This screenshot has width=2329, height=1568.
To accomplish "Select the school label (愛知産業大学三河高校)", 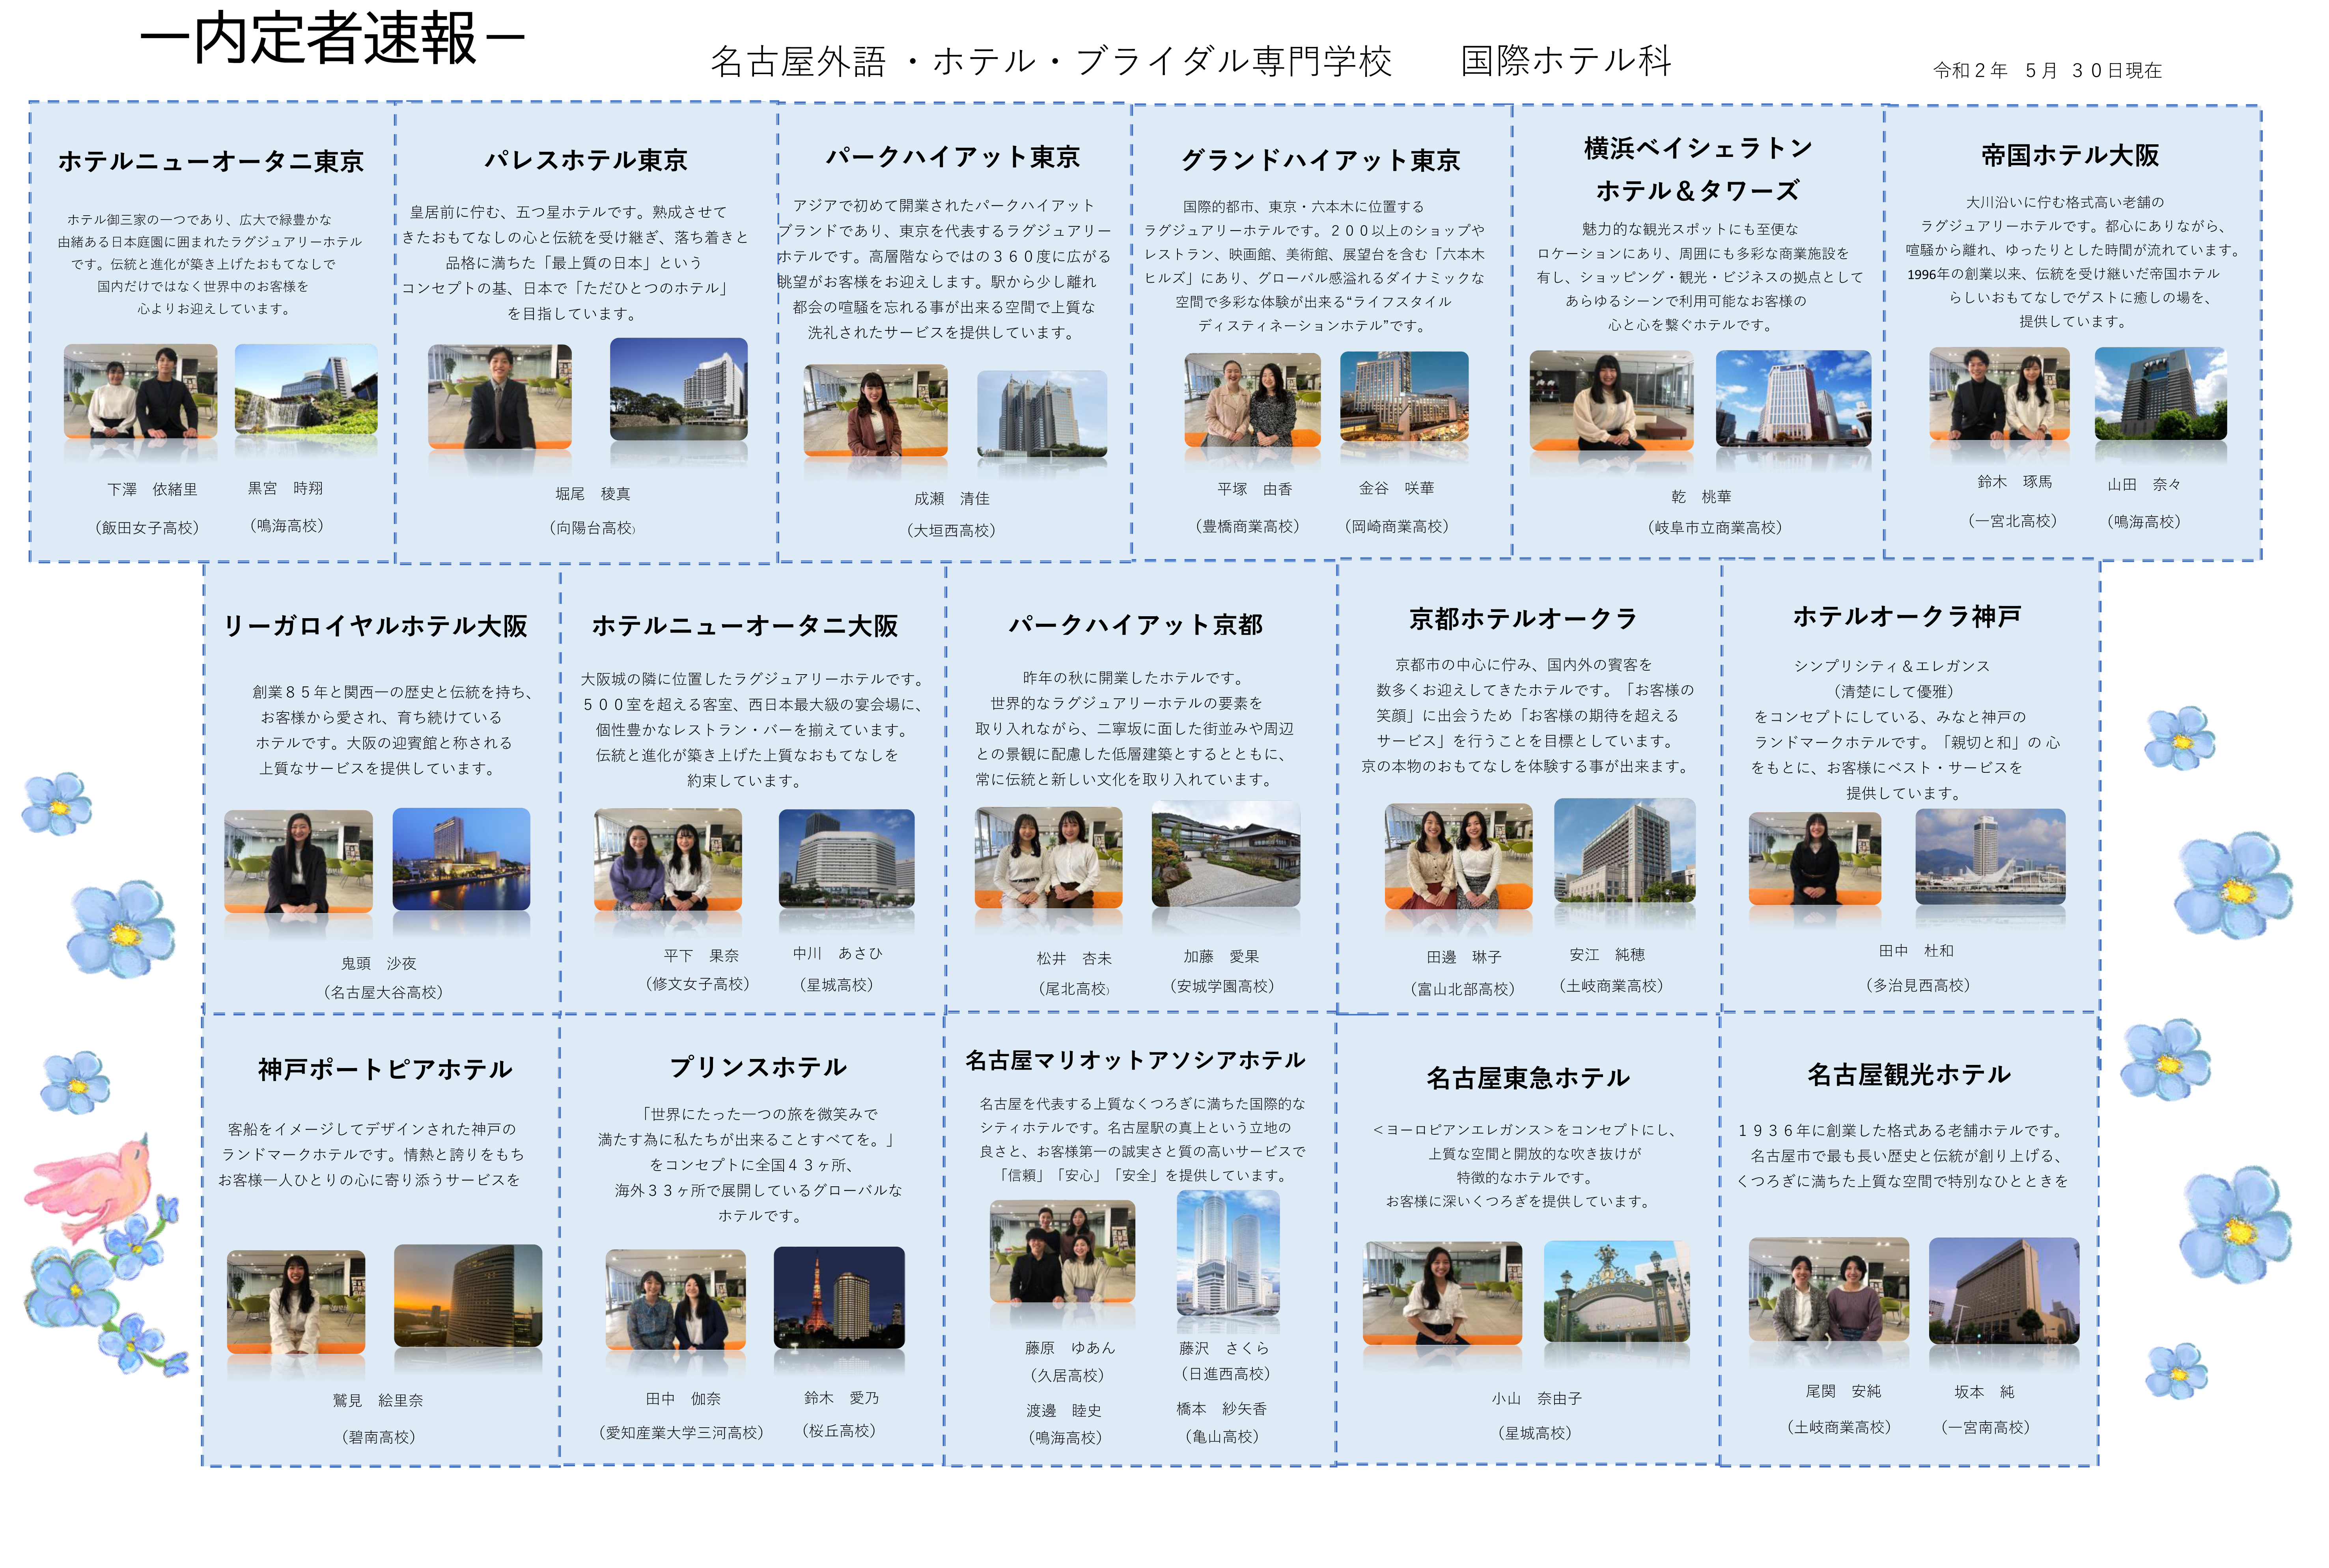I will tap(681, 1433).
